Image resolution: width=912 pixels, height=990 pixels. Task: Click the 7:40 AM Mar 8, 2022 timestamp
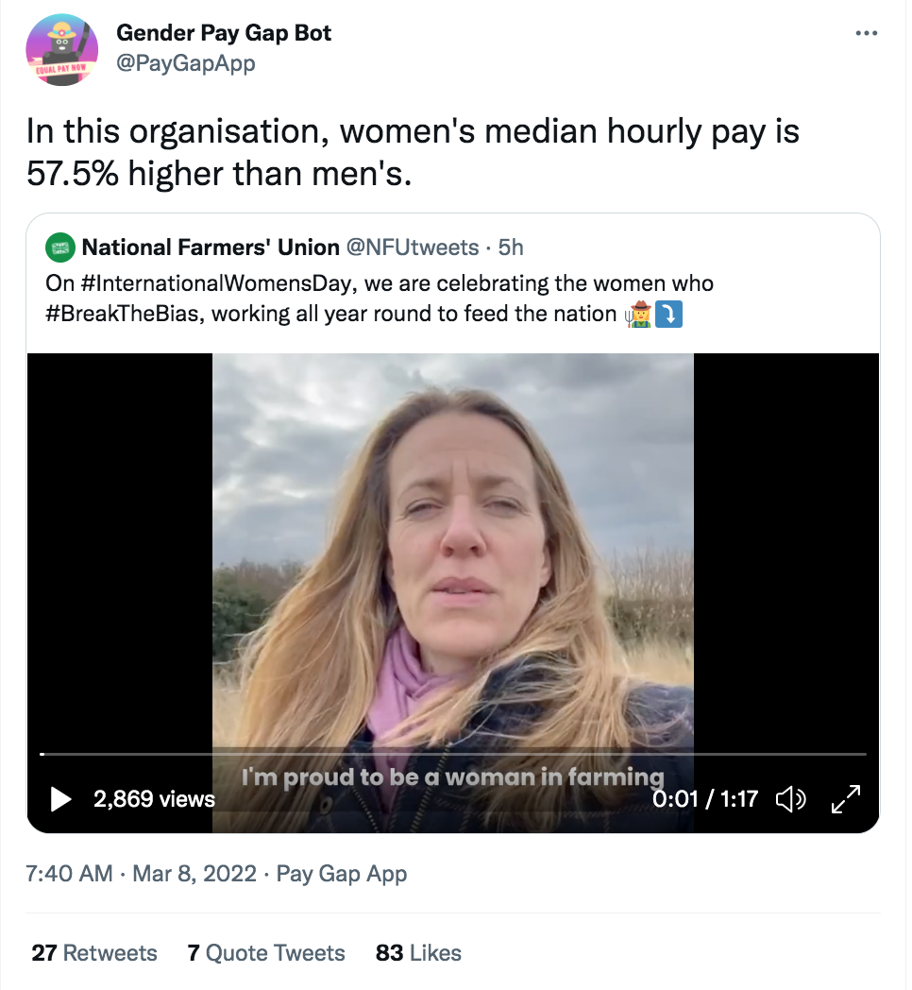tap(142, 874)
